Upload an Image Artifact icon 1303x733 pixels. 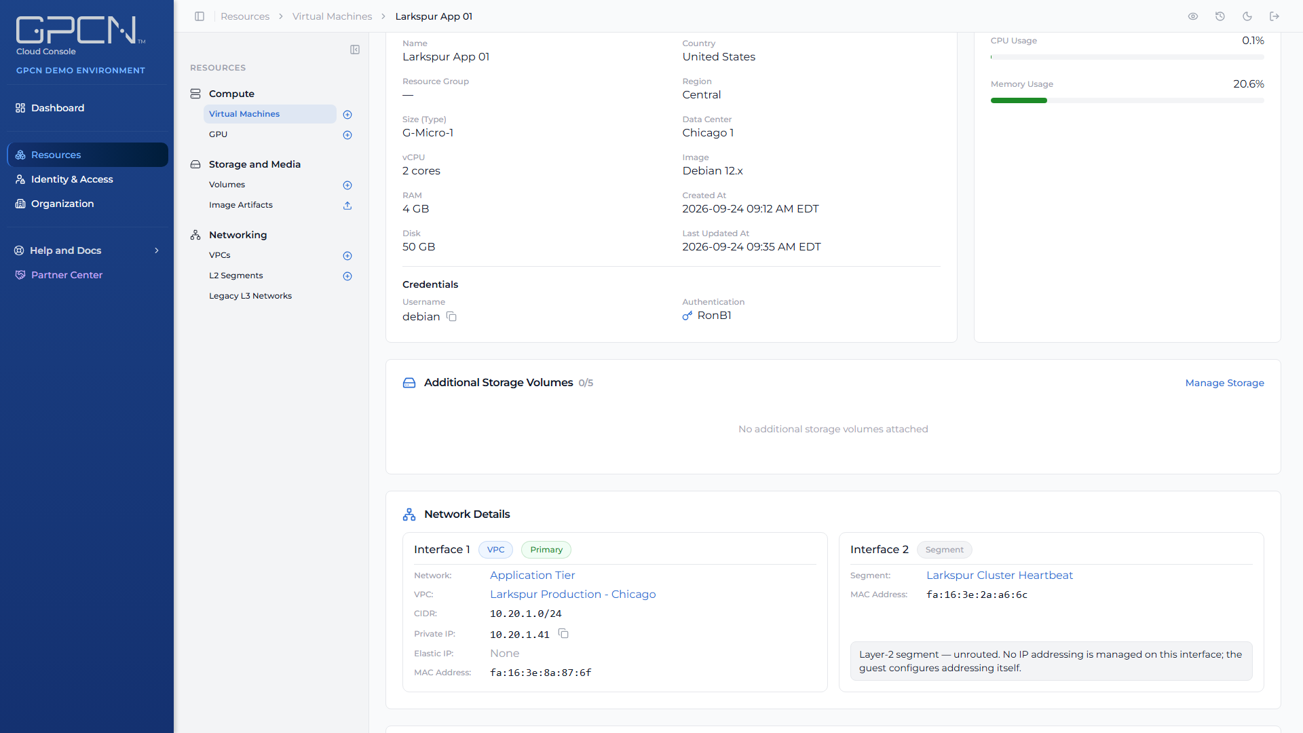pos(347,206)
